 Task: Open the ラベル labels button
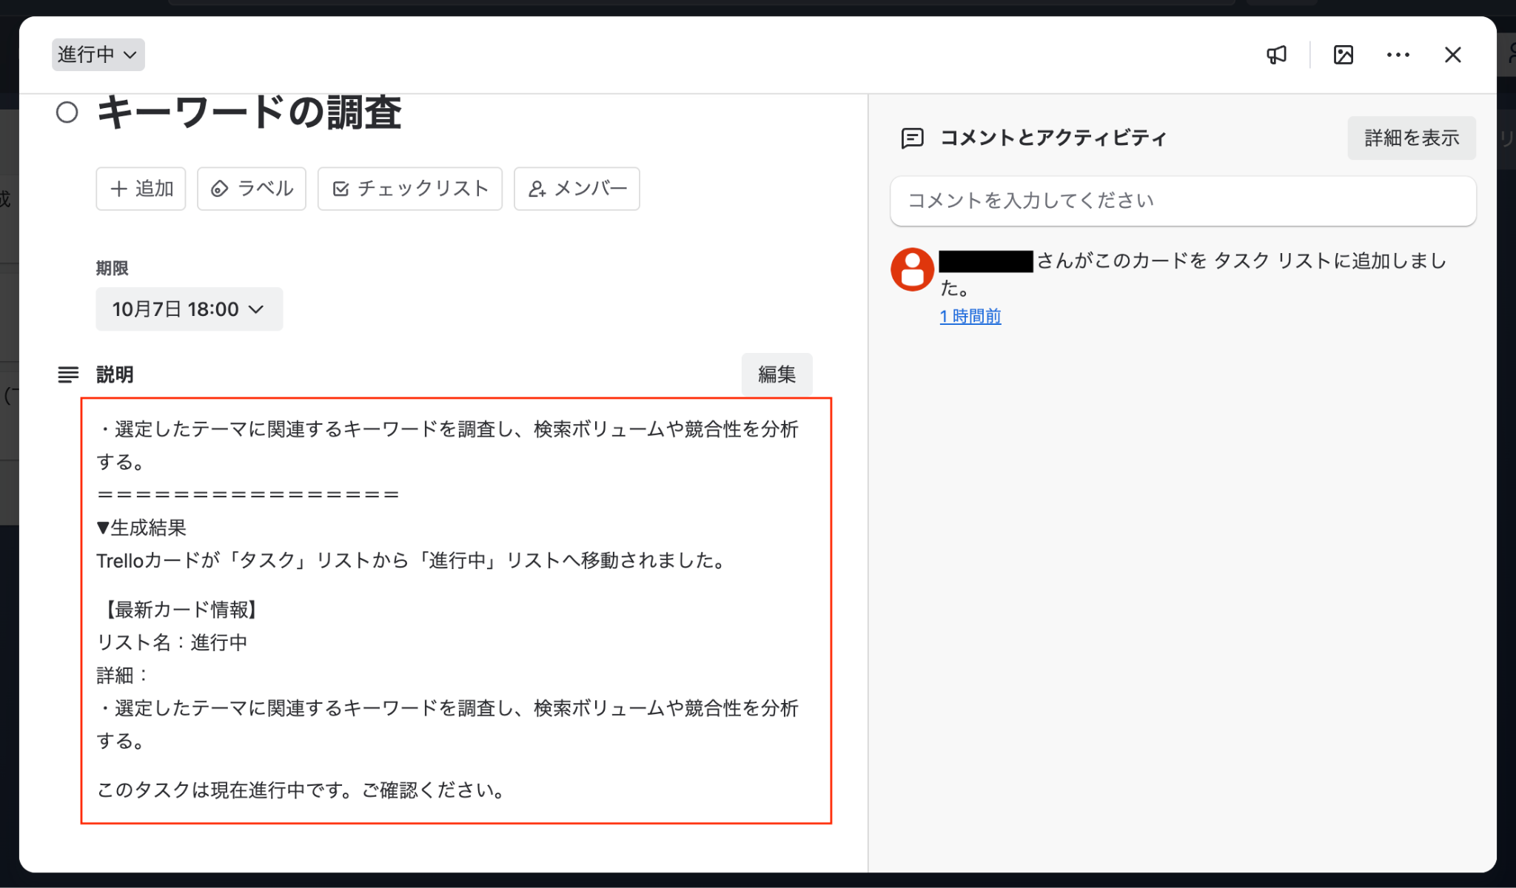(252, 189)
